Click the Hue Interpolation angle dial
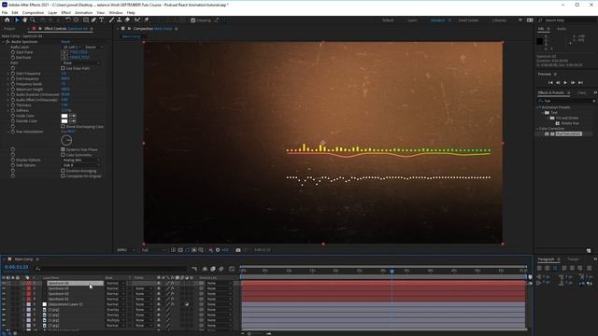Screen dimensions: 598x336 coord(66,140)
